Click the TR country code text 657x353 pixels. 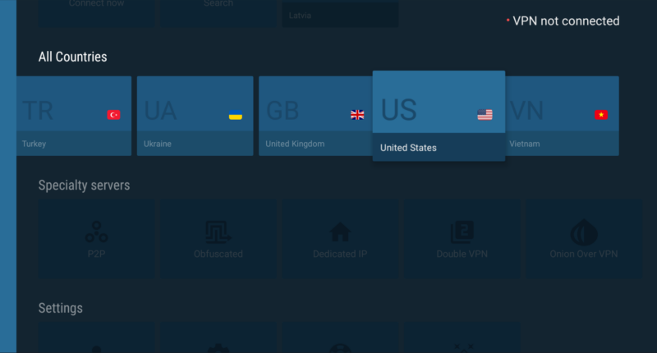coord(38,111)
